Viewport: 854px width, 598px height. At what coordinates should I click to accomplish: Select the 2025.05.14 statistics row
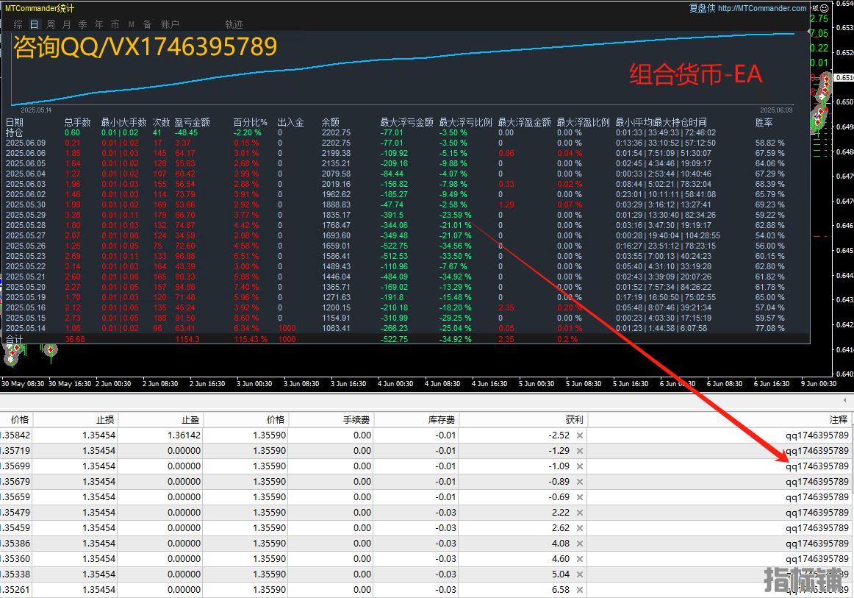[406, 328]
